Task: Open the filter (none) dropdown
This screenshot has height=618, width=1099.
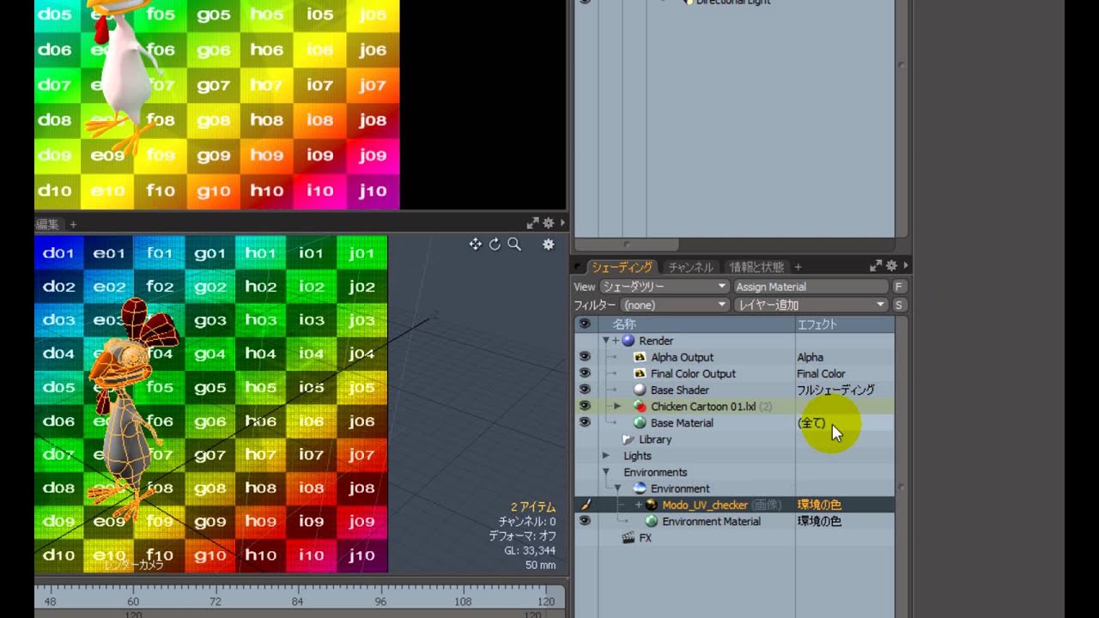Action: click(x=675, y=305)
